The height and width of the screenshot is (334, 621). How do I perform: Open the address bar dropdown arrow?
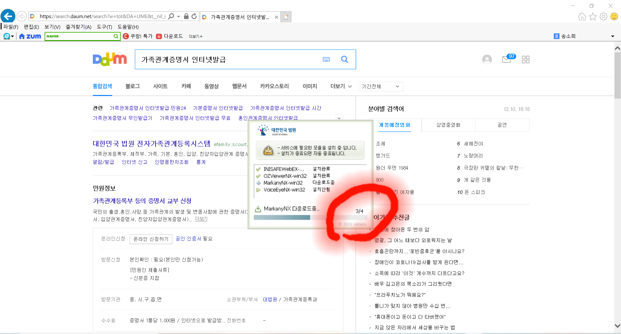tap(179, 16)
